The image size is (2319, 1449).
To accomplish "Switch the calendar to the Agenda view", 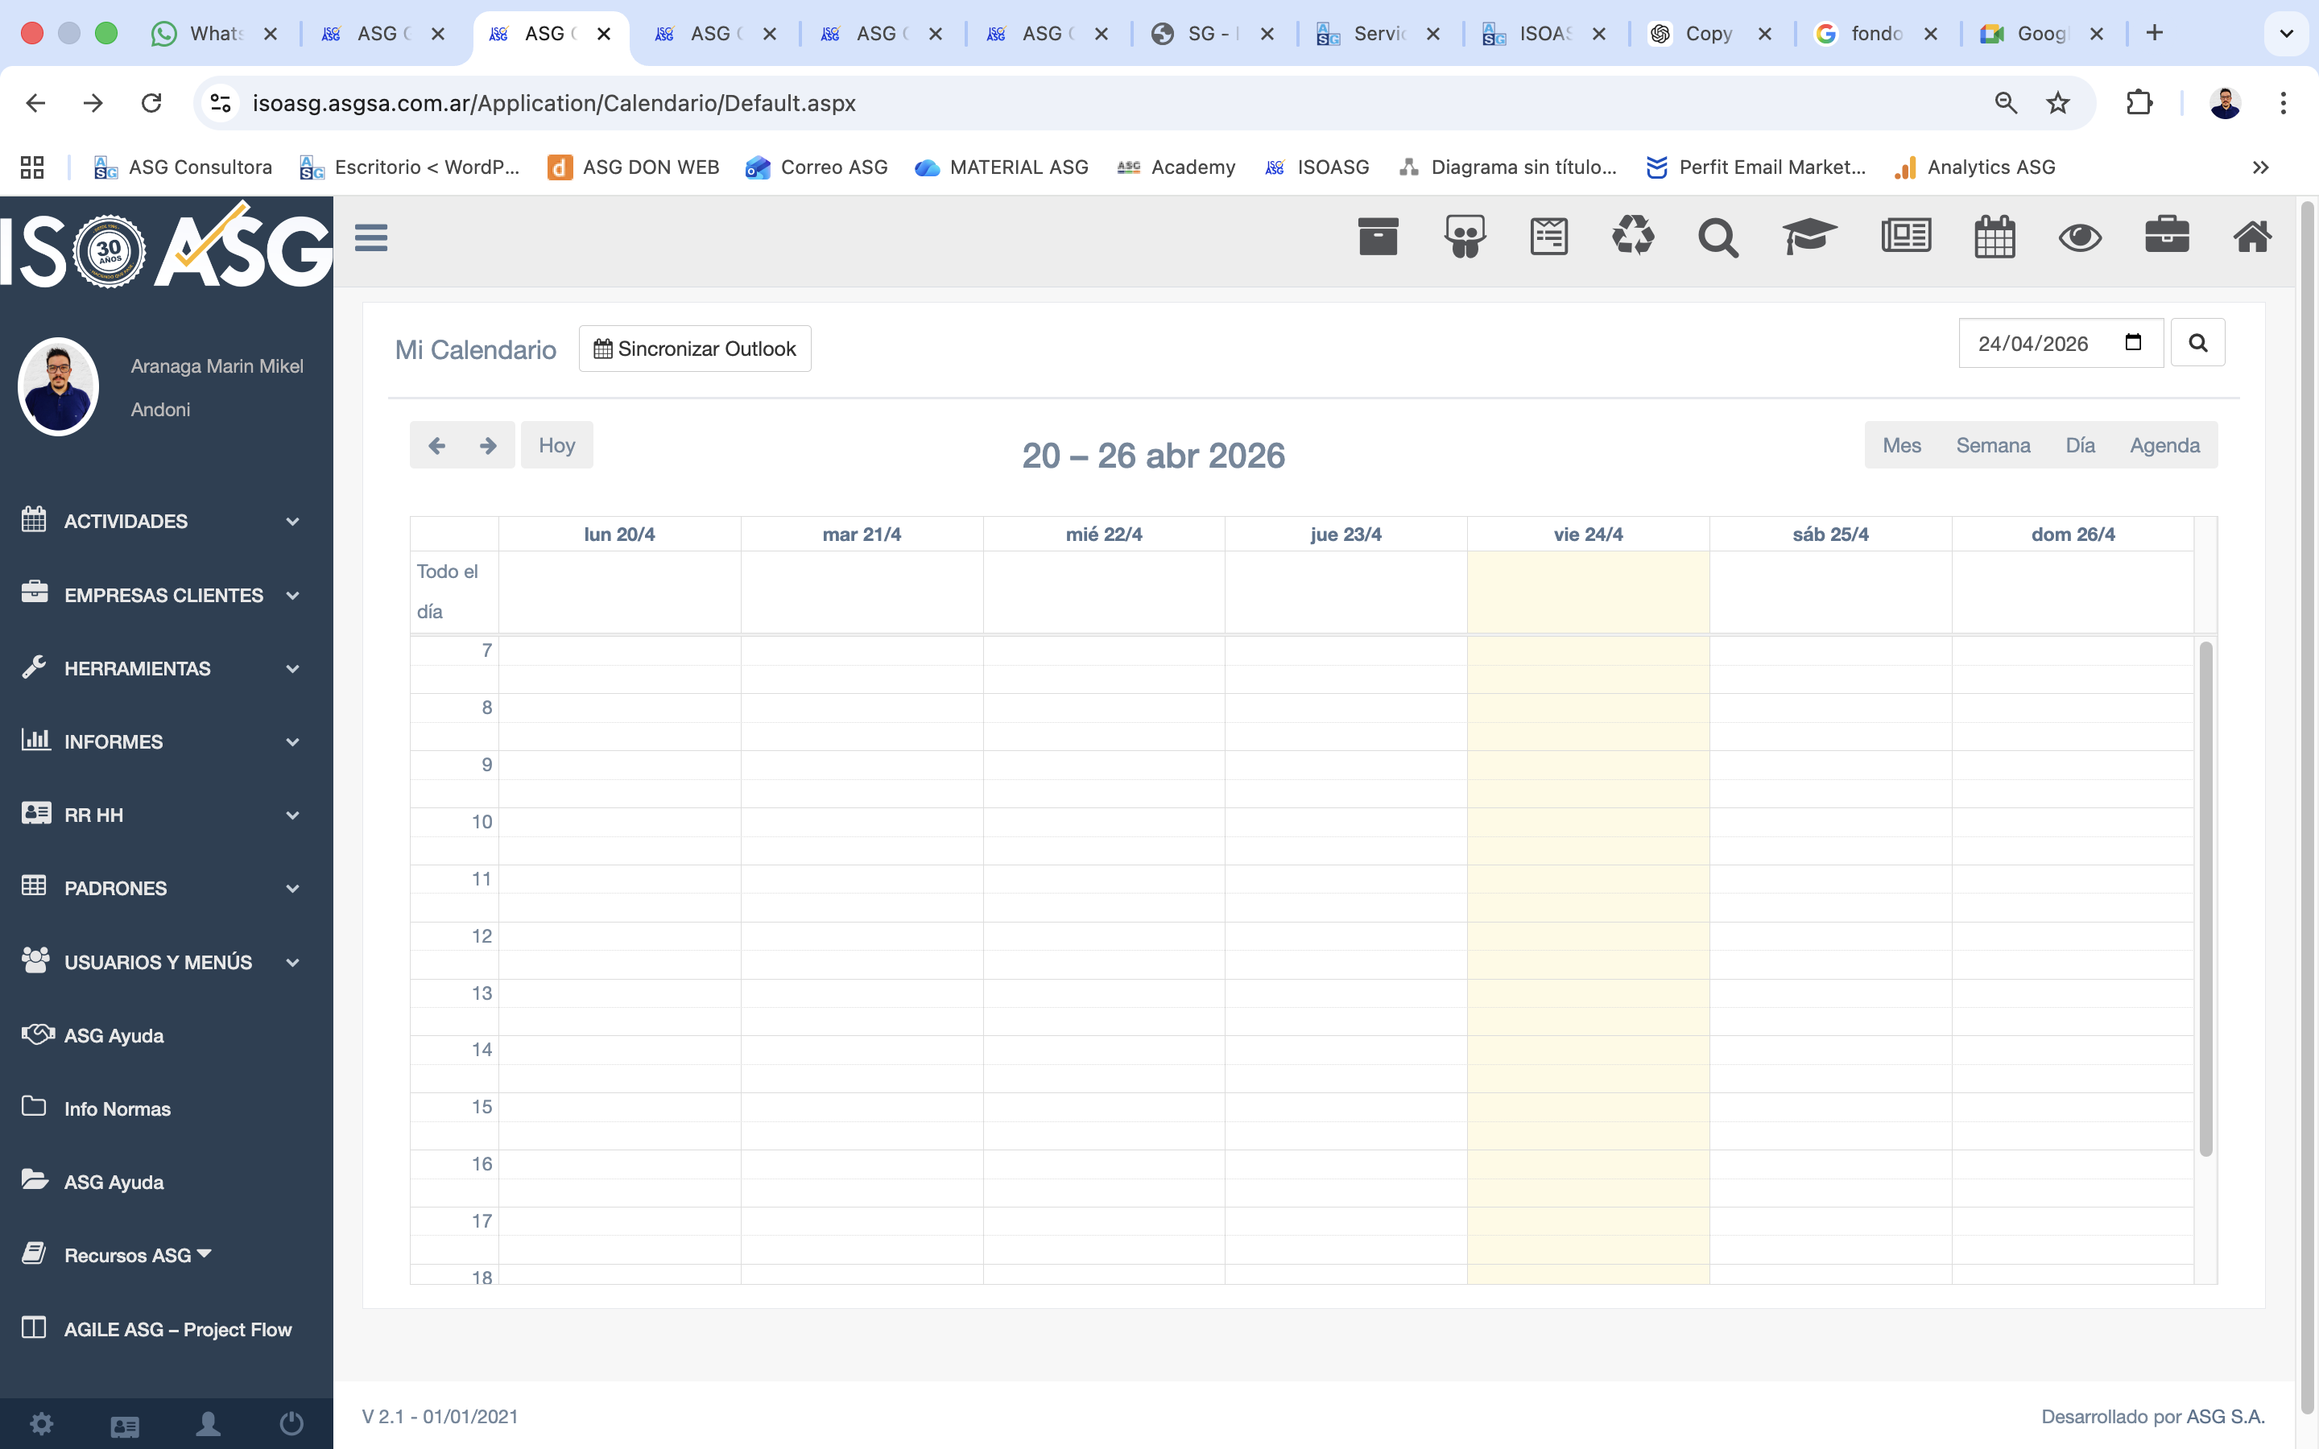I will (2164, 444).
